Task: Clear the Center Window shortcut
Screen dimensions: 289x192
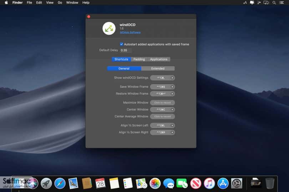Action: point(172,110)
